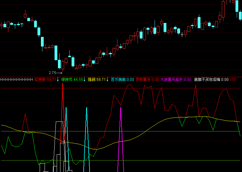The image size is (242, 172).
Task: Click the 绿持币:44.55 indicator label
Action: tap(72, 80)
